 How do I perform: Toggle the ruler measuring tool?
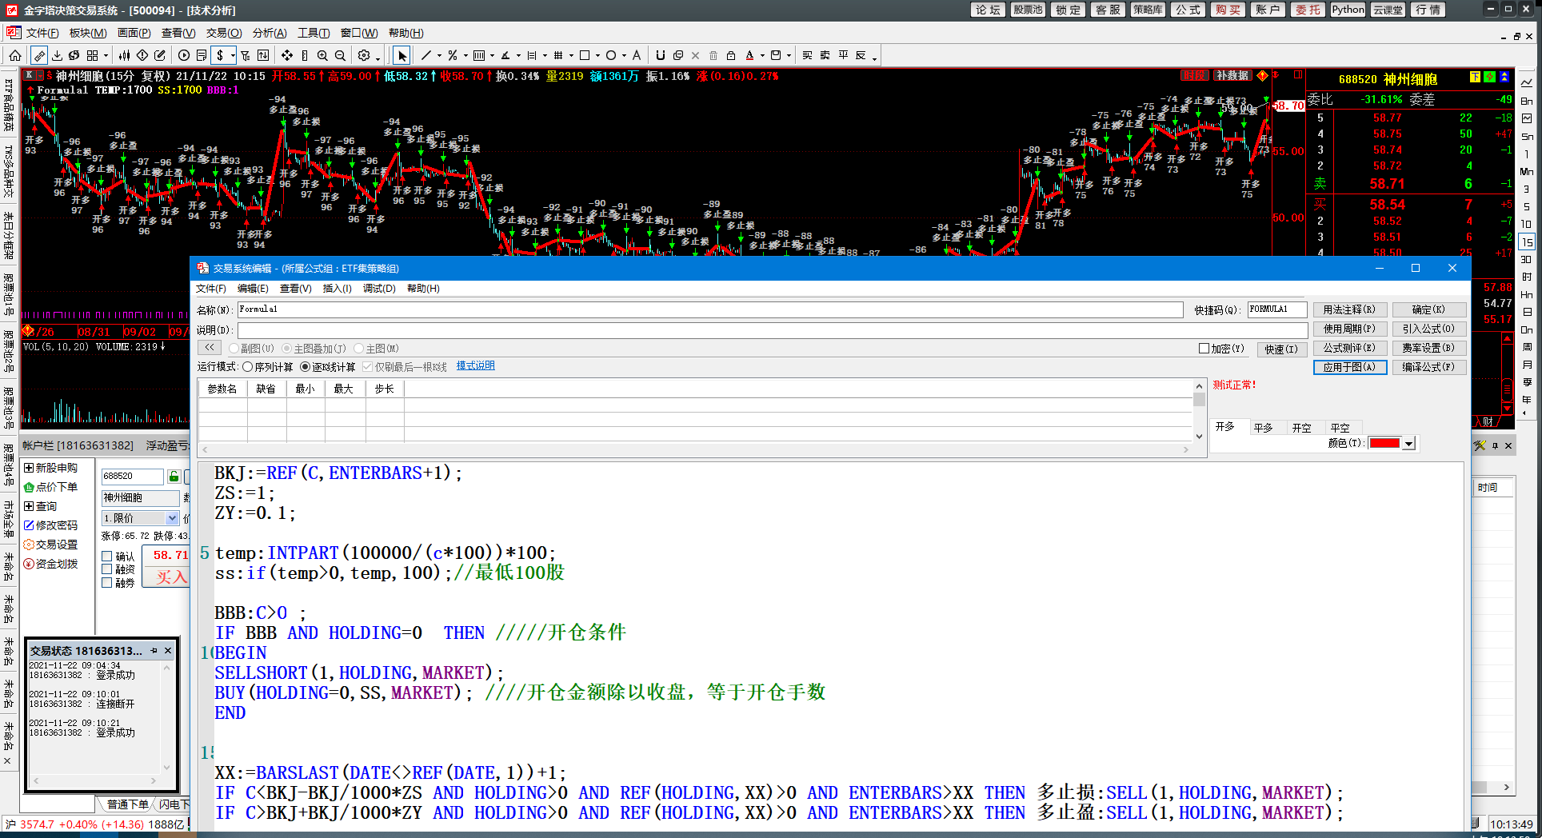click(x=38, y=55)
